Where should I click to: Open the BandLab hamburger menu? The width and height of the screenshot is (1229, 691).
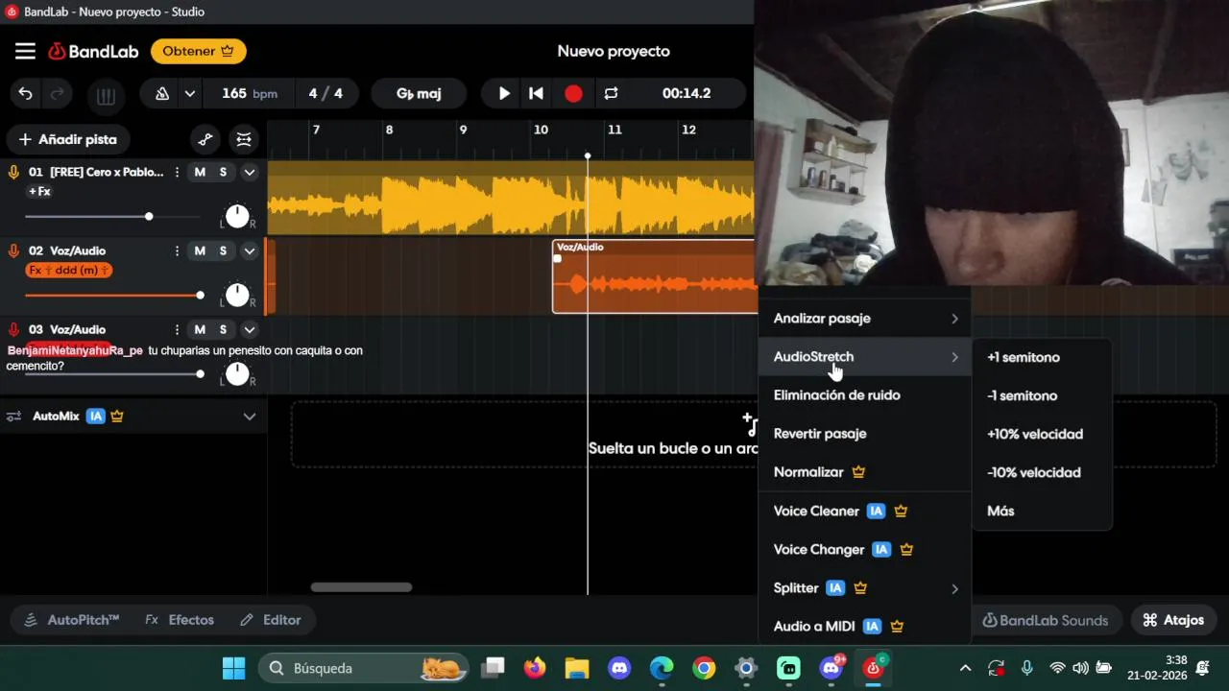click(25, 51)
